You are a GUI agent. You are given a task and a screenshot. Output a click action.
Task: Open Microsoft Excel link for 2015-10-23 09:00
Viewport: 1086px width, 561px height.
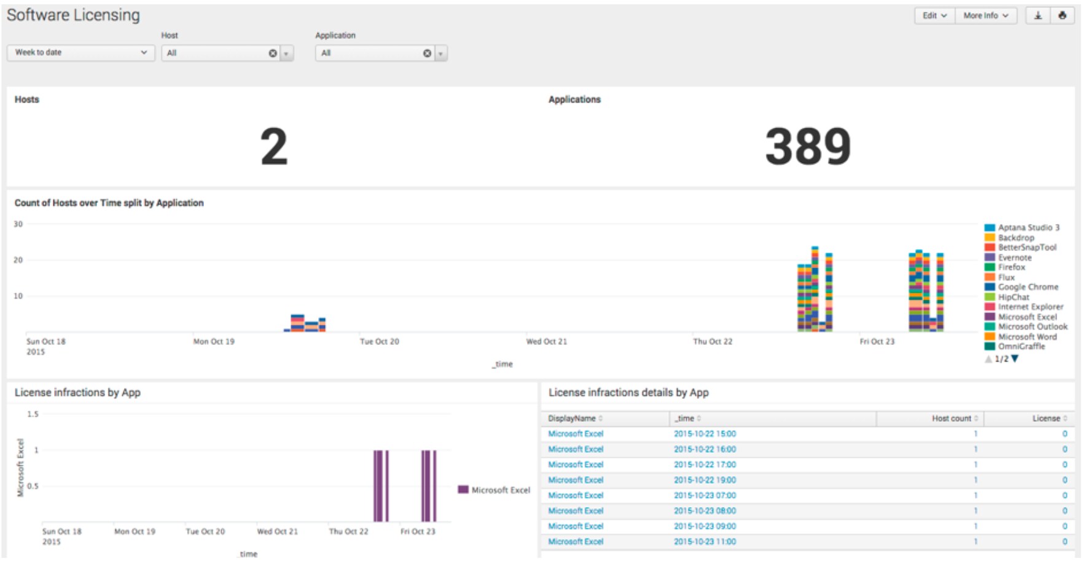pyautogui.click(x=576, y=526)
